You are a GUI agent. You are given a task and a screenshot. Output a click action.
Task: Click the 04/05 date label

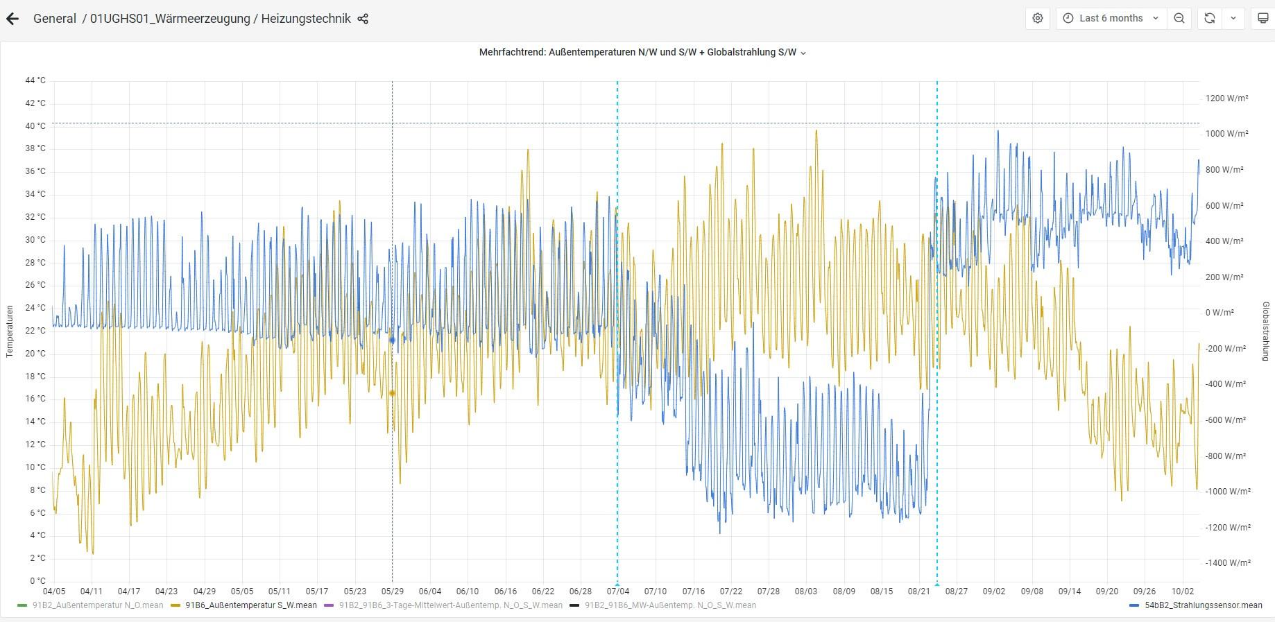54,591
